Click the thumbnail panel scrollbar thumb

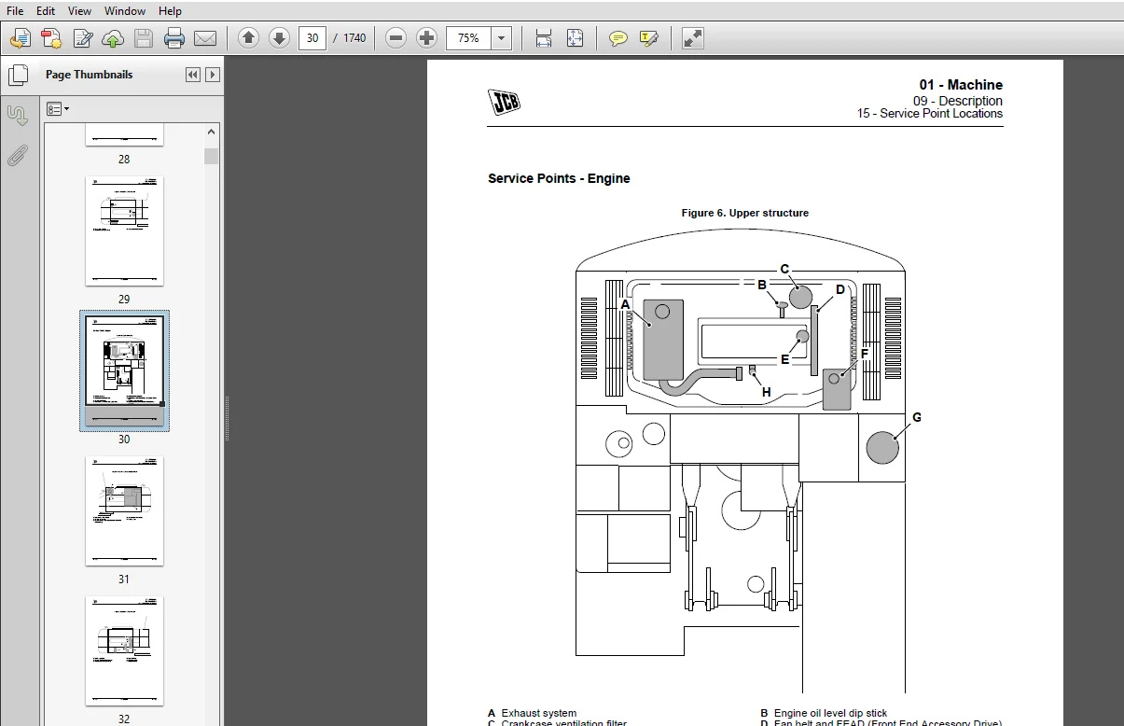coord(212,156)
